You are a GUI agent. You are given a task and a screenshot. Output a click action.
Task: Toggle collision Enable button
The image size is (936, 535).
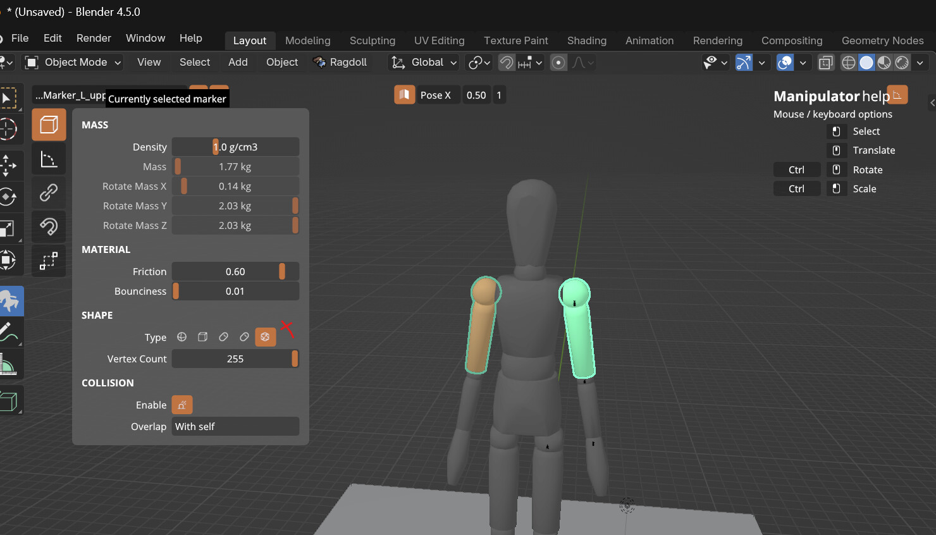pos(182,405)
